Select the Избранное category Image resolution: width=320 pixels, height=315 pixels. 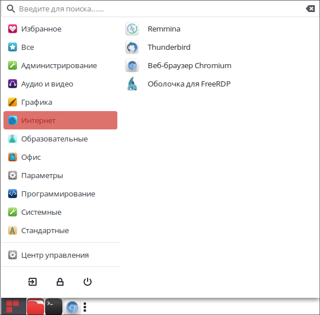pos(61,29)
